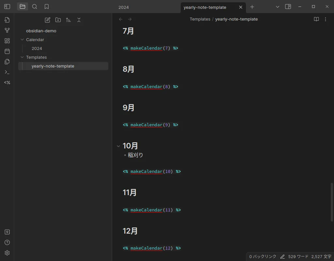This screenshot has height=261, width=334.
Task: Open the tab list dropdown arrow
Action: pos(278,7)
